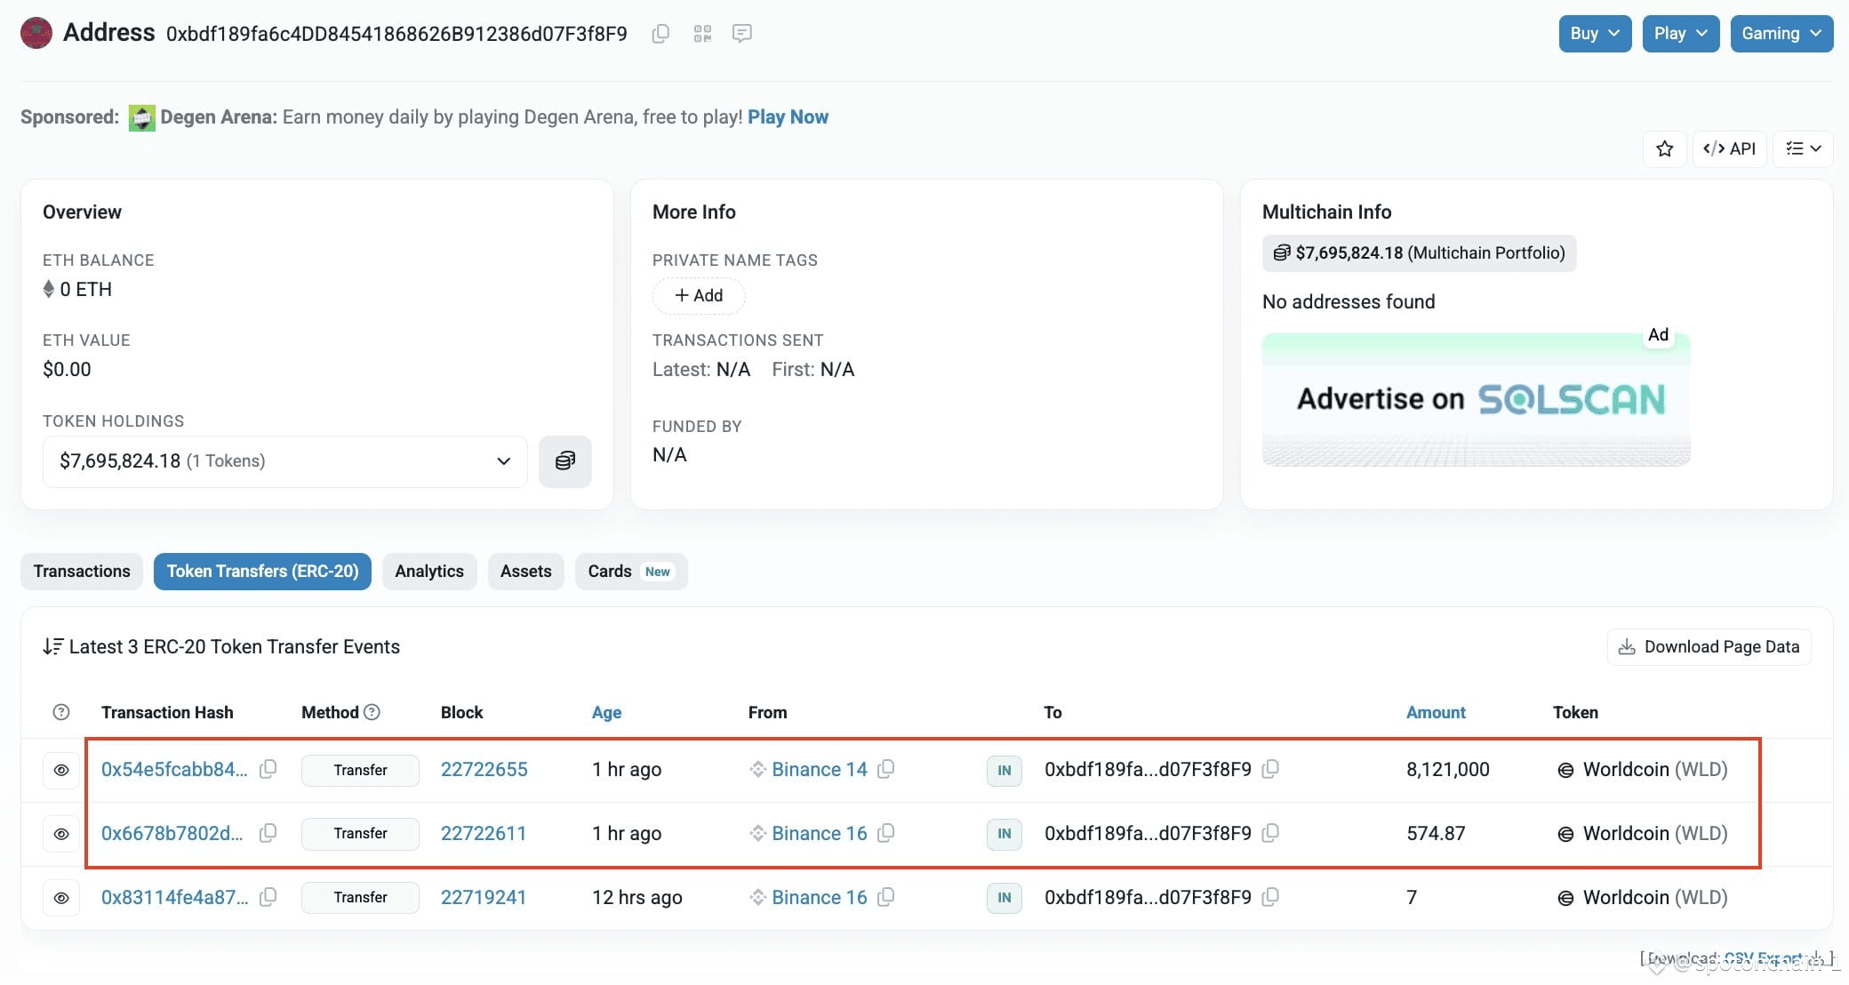Switch to the Transactions tab
Image resolution: width=1849 pixels, height=985 pixels.
(x=82, y=571)
